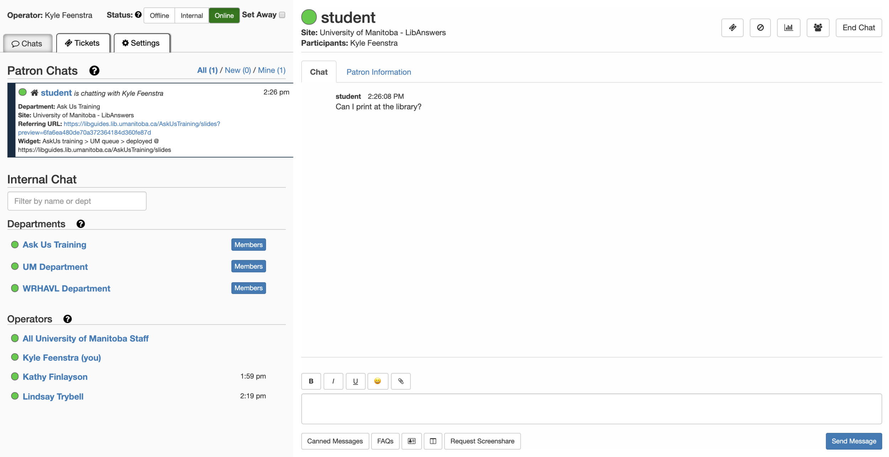Expand Members for Ask Us Training
The height and width of the screenshot is (457, 889).
click(248, 245)
